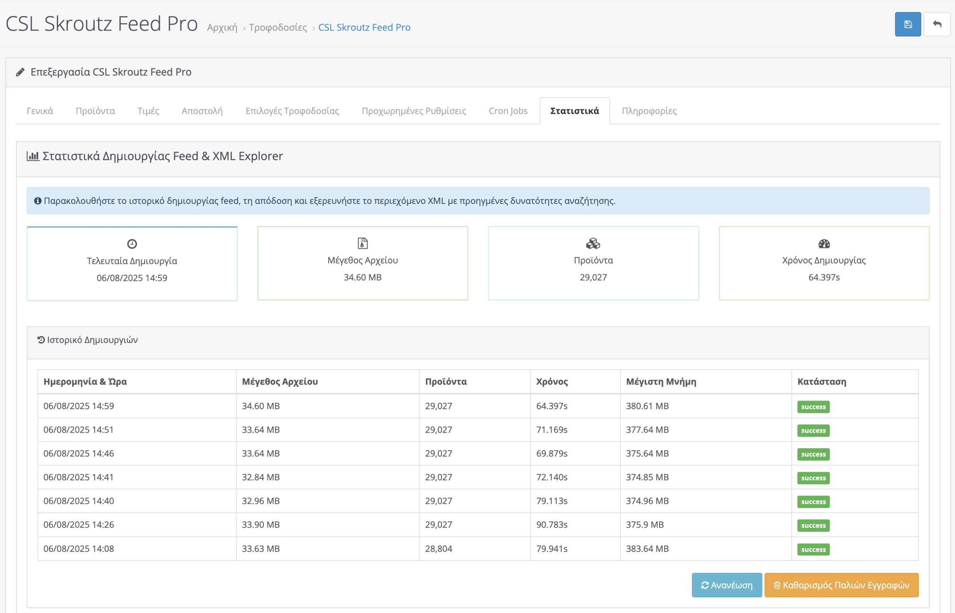Select the Αποστολή tab
Screen dimensions: 955x613
point(202,111)
